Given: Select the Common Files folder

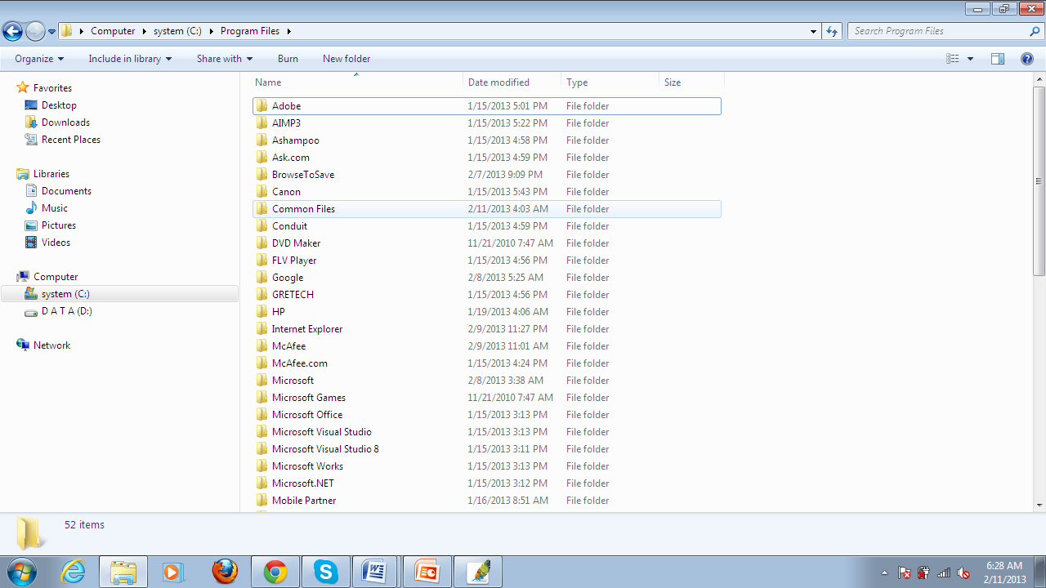Looking at the screenshot, I should click(x=487, y=209).
